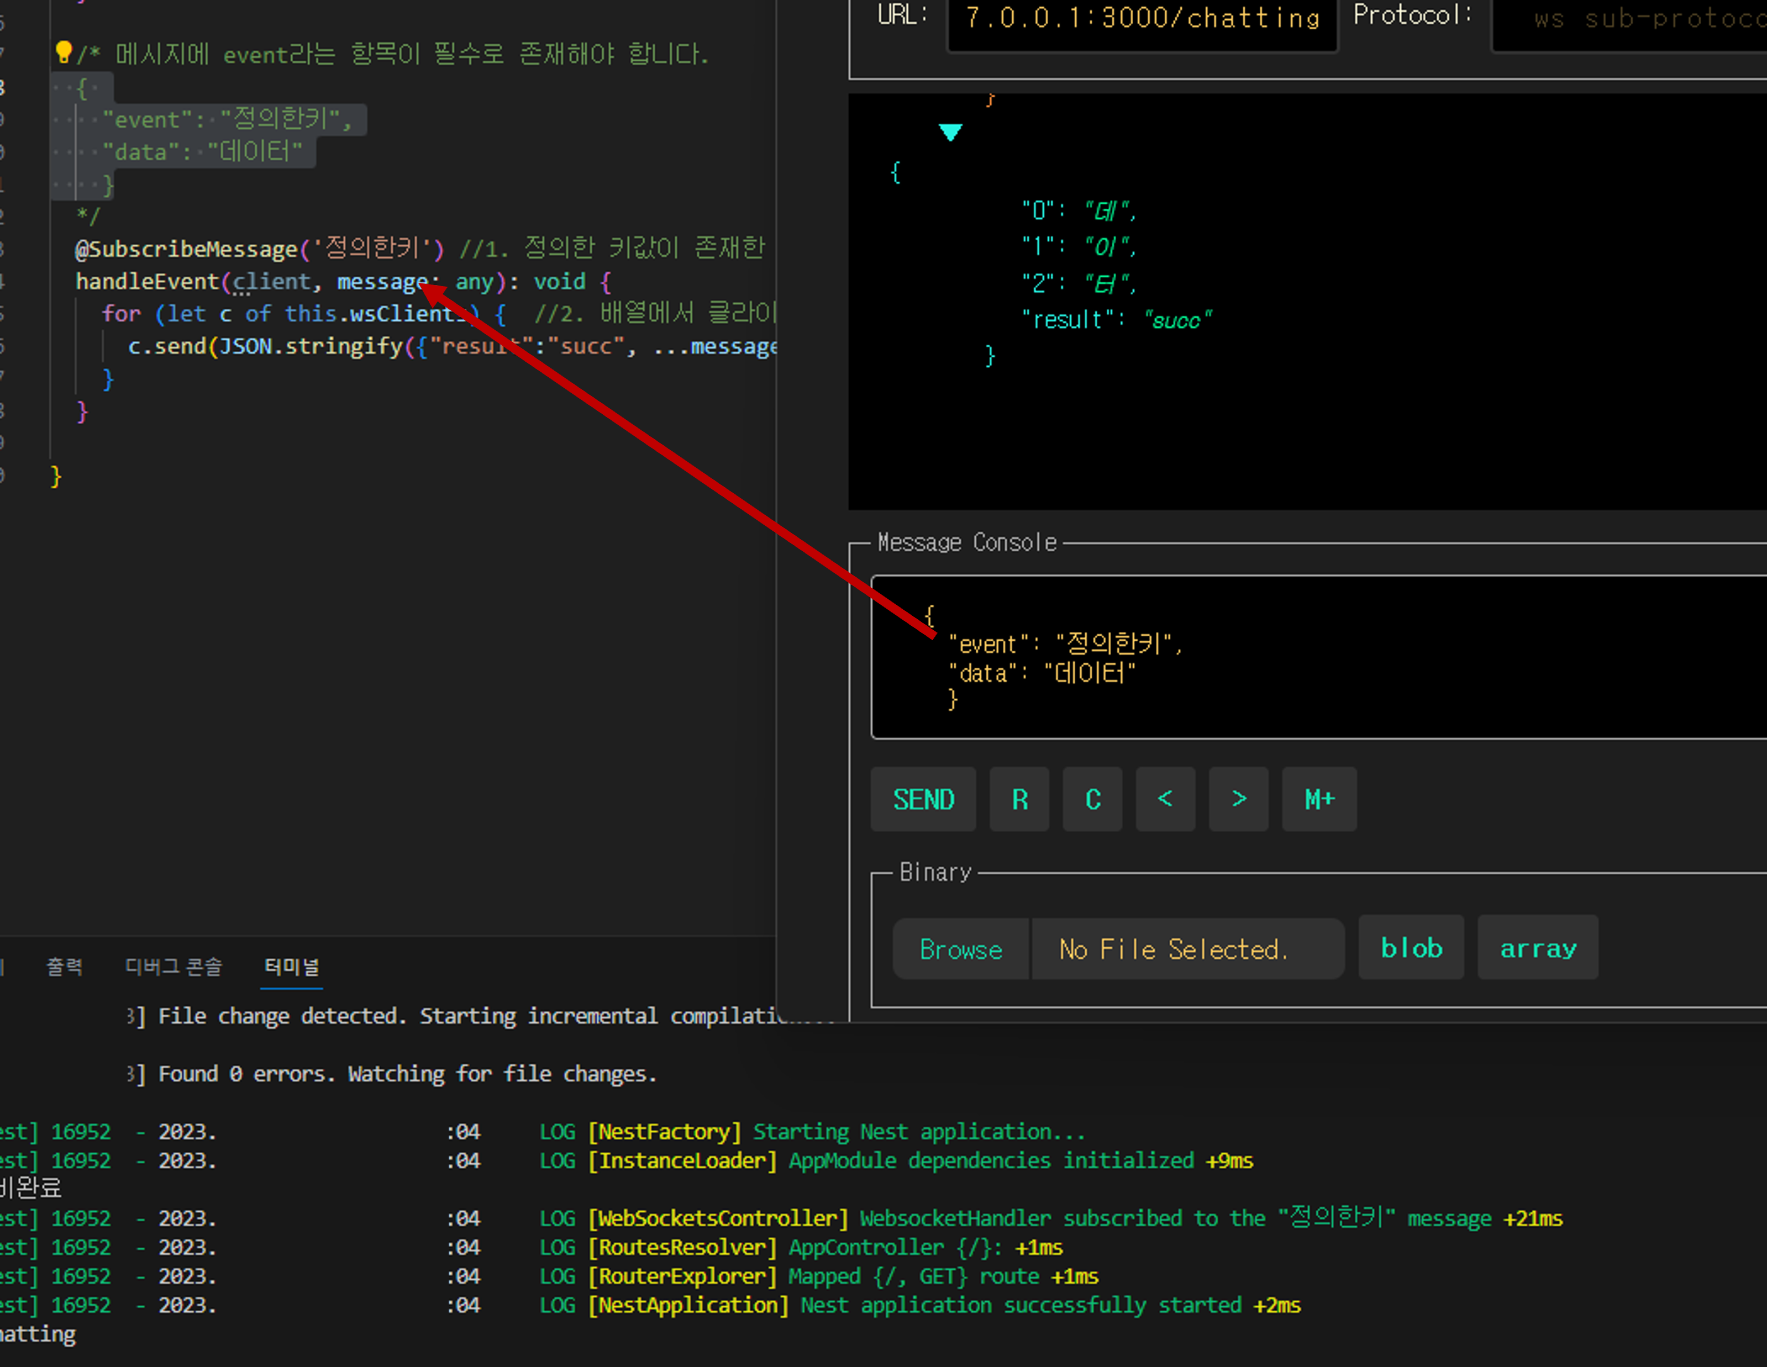Open the 출력 panel tab
1767x1367 pixels.
(65, 967)
